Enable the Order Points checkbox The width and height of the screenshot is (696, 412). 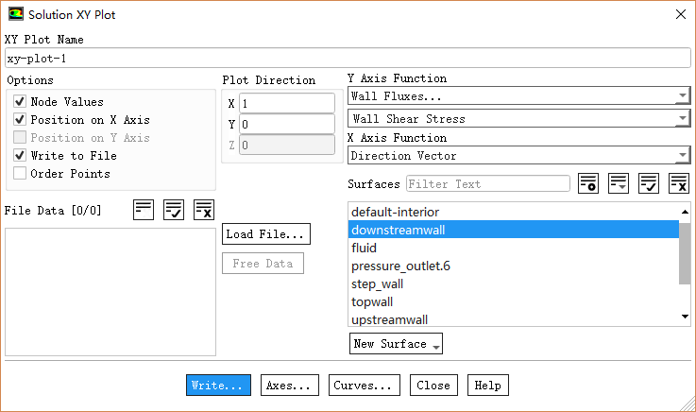point(20,174)
